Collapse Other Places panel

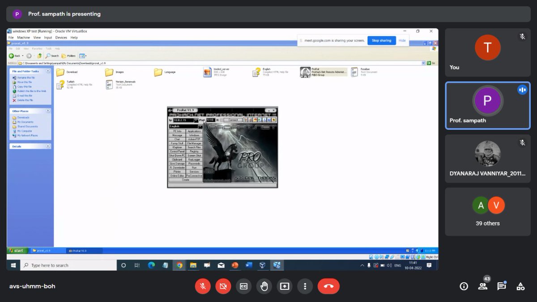[48, 111]
